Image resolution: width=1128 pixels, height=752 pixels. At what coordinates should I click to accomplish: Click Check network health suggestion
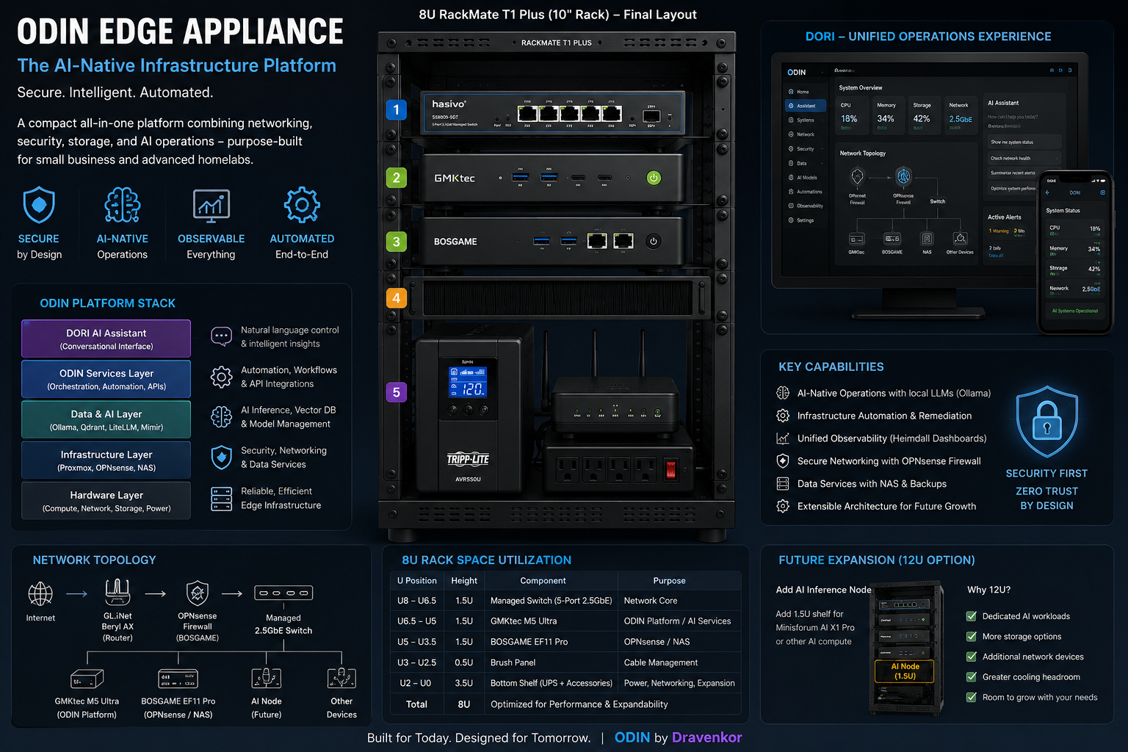pyautogui.click(x=1024, y=158)
